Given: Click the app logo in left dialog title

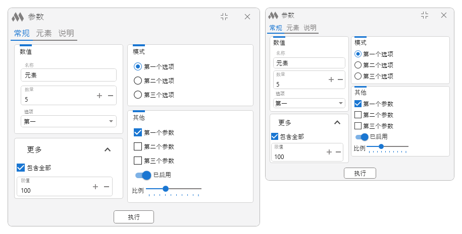Looking at the screenshot, I should click(18, 17).
